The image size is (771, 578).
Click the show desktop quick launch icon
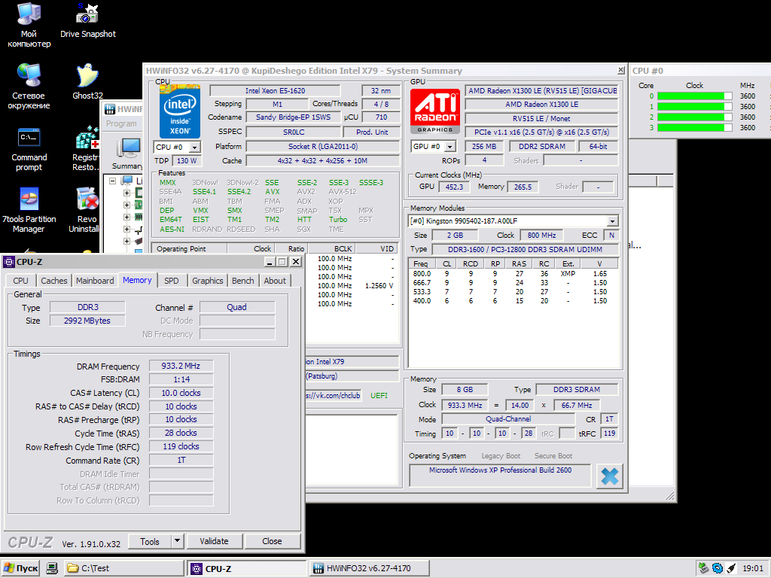click(52, 568)
